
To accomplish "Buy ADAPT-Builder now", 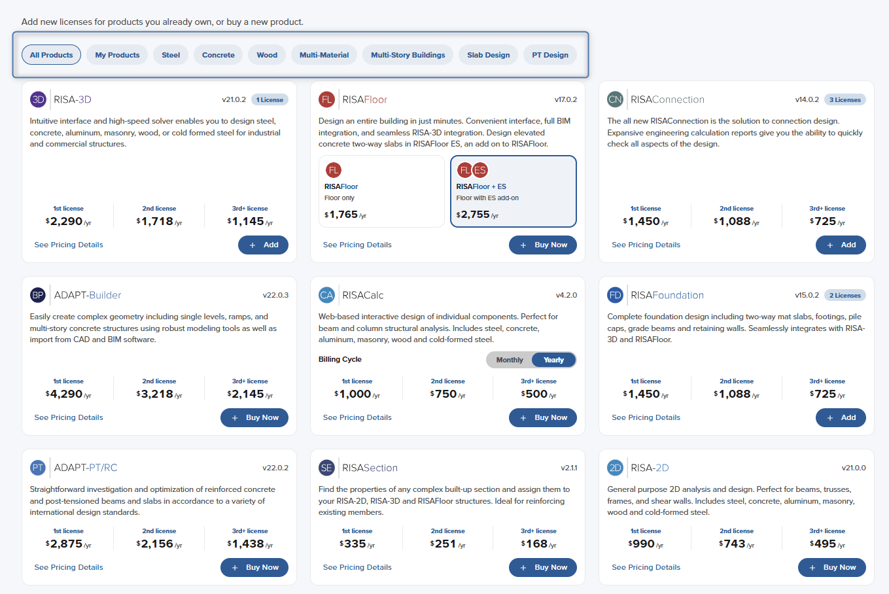I will coord(254,417).
